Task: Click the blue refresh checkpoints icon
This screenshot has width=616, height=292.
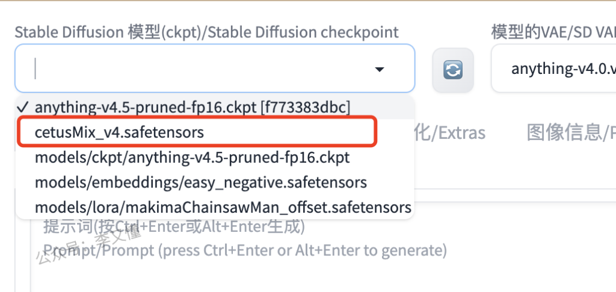Action: click(x=452, y=71)
